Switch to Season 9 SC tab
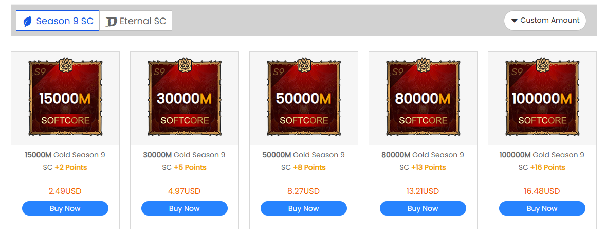This screenshot has width=606, height=232. [58, 21]
